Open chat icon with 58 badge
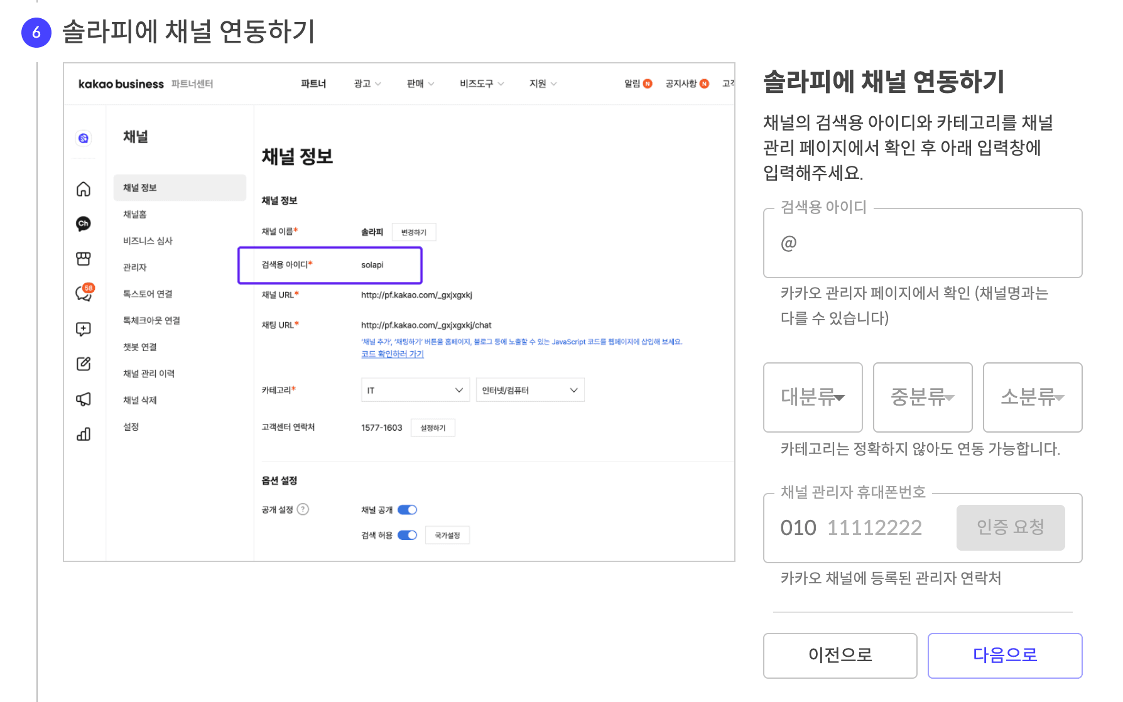1123x702 pixels. [x=84, y=293]
